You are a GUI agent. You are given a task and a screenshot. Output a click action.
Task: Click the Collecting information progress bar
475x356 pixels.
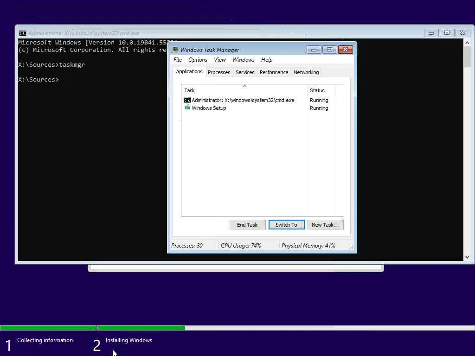click(x=48, y=328)
